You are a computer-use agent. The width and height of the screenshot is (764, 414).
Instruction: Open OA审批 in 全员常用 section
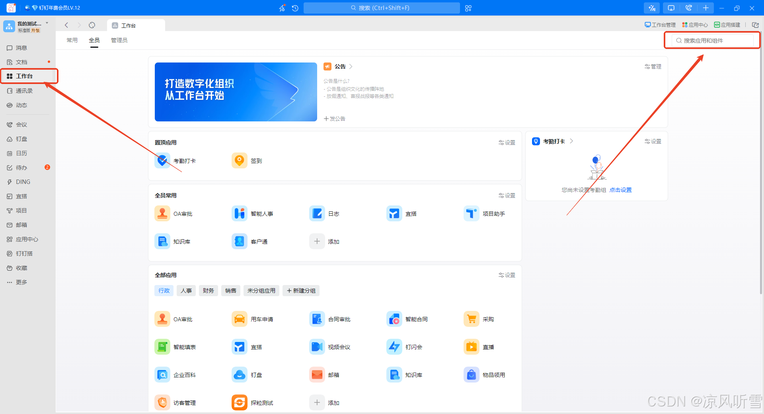pos(173,214)
